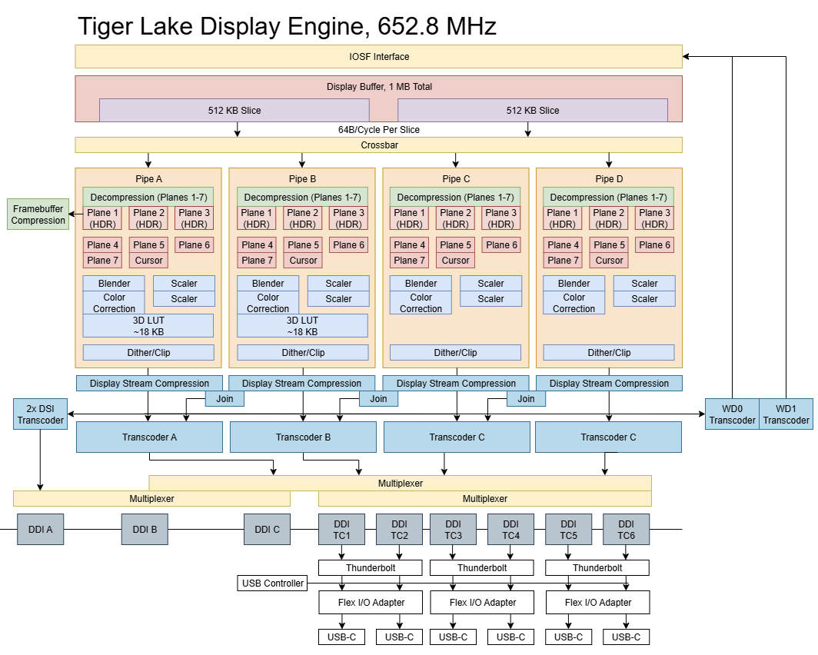Click Plane 6 in Pipe D

(655, 244)
